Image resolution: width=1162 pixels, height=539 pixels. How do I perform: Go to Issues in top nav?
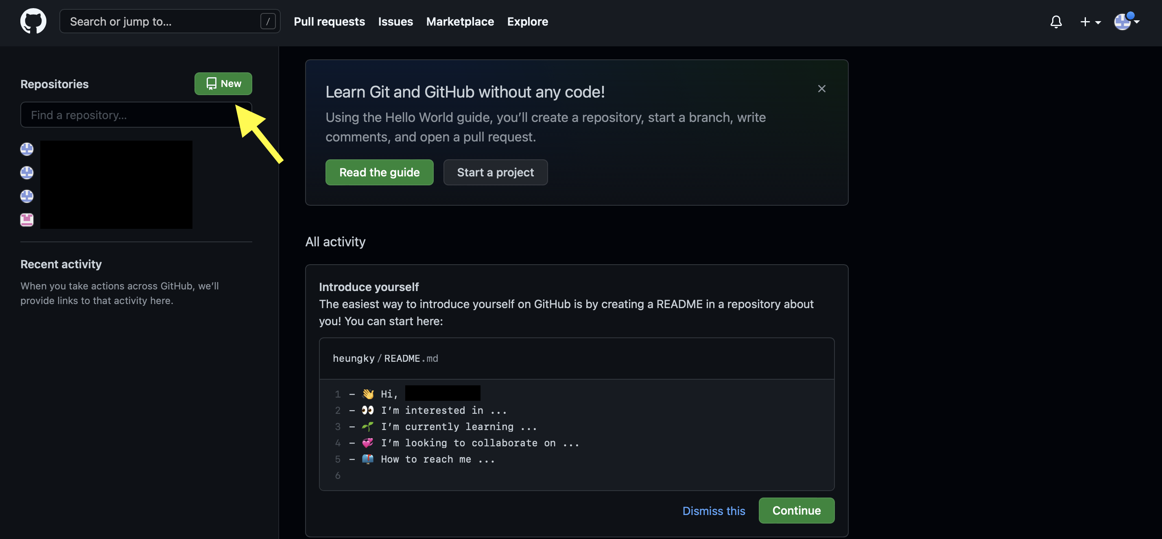(x=395, y=21)
